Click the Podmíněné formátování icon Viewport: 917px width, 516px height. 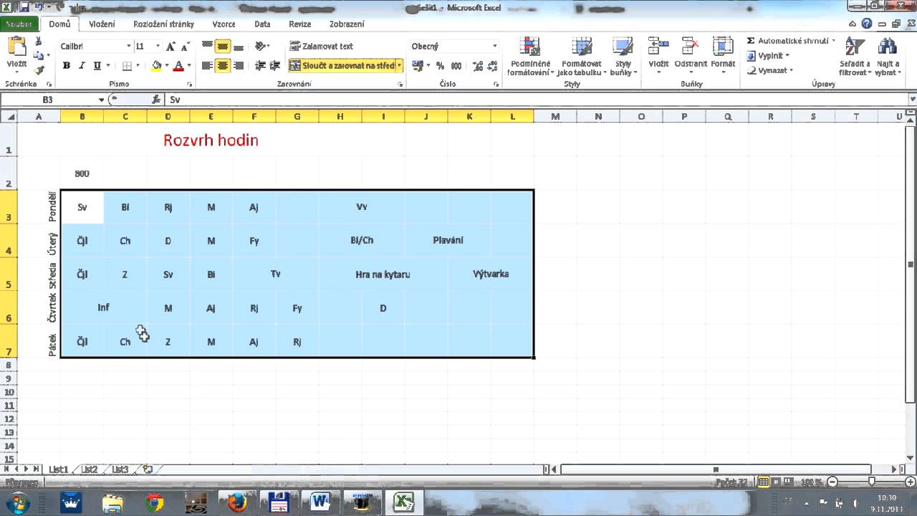530,47
